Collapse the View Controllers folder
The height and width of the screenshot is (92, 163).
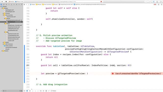3,15
